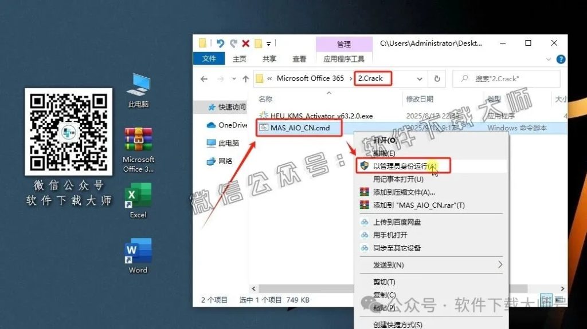Click the red delete X toolbar icon
The image size is (587, 329).
pos(245,43)
